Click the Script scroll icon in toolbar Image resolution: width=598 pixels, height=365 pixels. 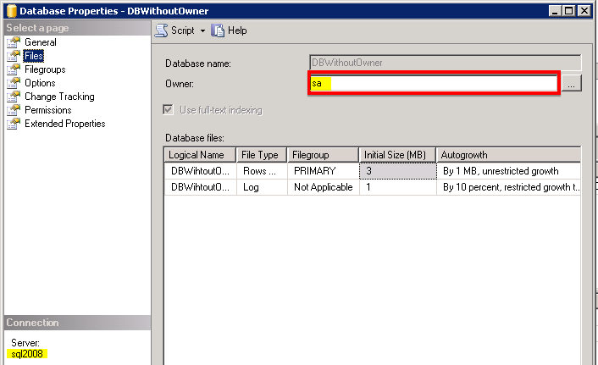161,30
